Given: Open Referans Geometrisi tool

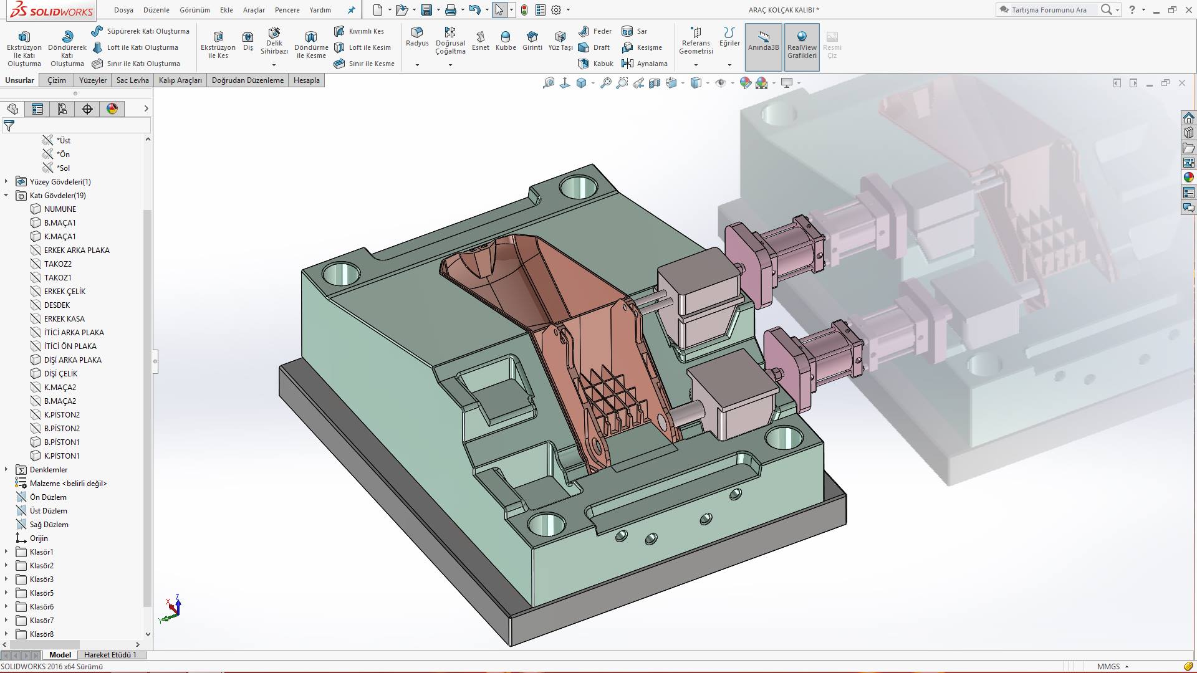Looking at the screenshot, I should pos(696,41).
